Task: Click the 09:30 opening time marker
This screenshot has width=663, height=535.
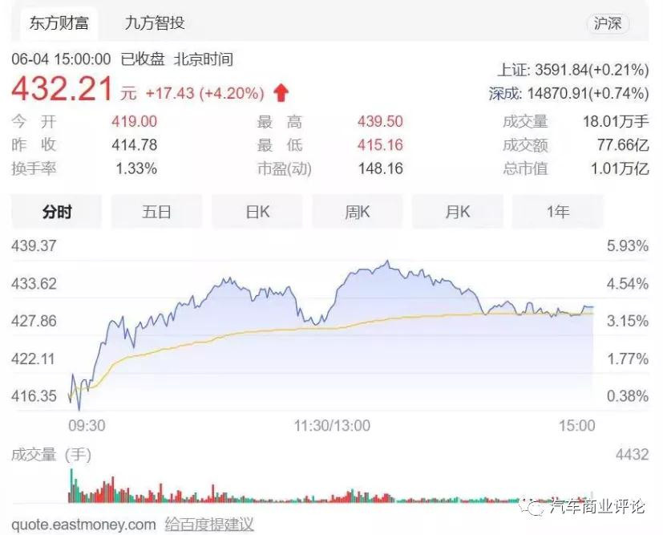Action: (x=87, y=425)
